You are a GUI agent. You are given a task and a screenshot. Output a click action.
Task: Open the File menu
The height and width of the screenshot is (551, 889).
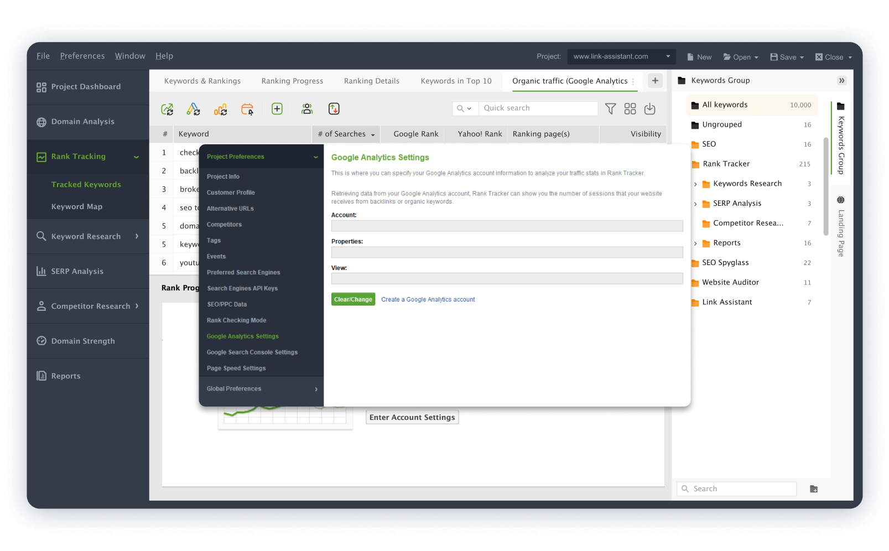pyautogui.click(x=43, y=56)
